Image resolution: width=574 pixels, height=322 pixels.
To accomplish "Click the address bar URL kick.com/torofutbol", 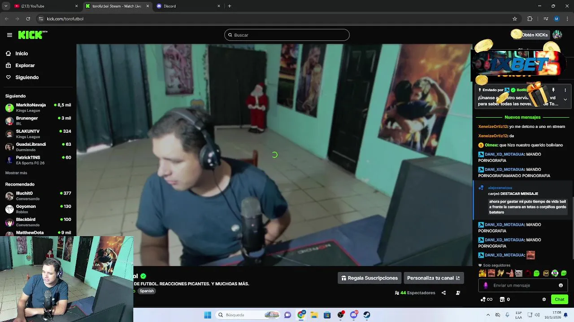I will pos(65,19).
